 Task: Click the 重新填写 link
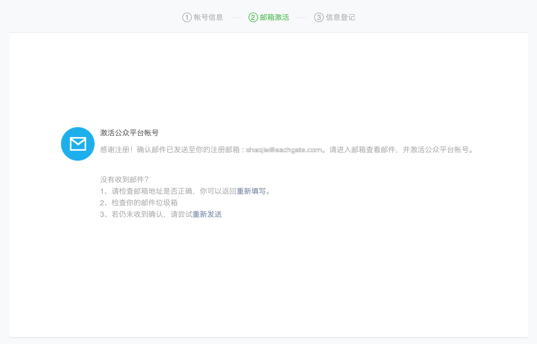[251, 191]
